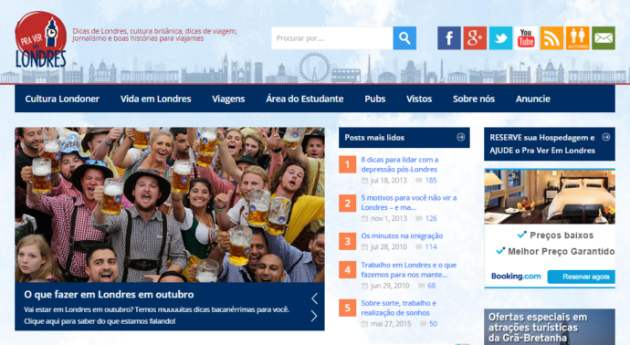Click the green email envelope icon
Screen dimensions: 630x345
click(x=604, y=38)
